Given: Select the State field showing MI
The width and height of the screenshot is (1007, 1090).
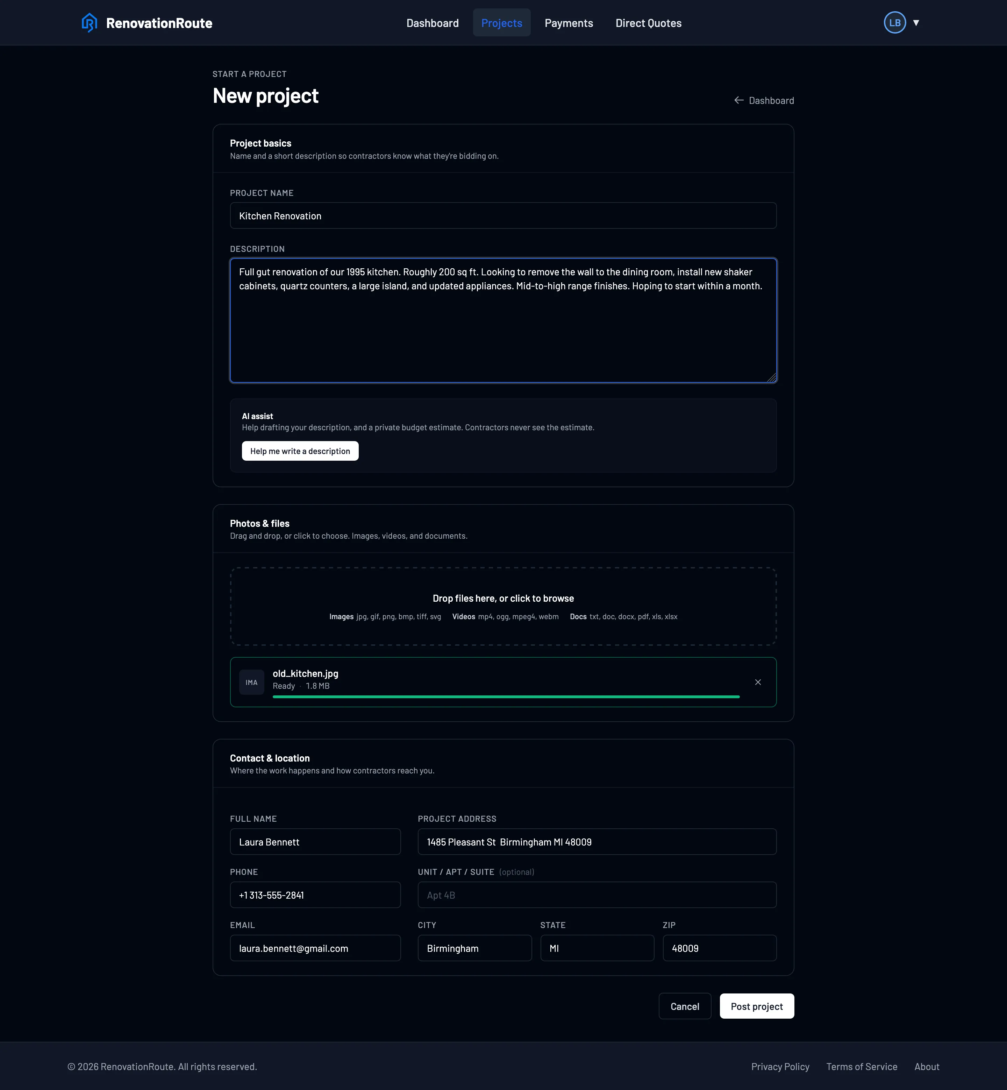Looking at the screenshot, I should pos(597,948).
